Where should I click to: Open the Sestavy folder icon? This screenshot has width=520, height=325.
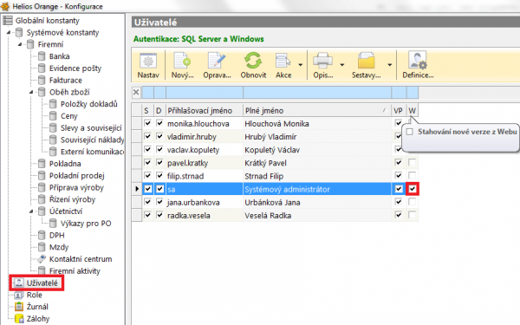click(x=366, y=61)
